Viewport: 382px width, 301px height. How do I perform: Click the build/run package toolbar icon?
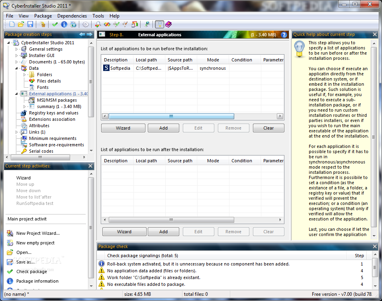pos(73,24)
